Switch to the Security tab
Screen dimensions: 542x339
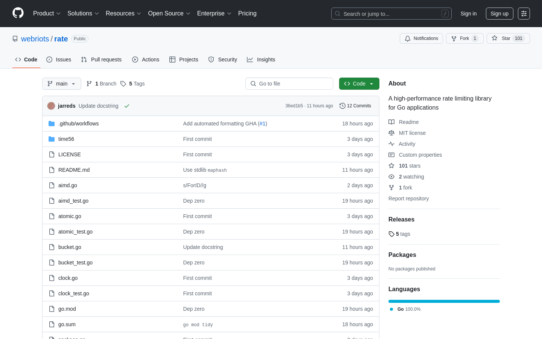point(223,60)
